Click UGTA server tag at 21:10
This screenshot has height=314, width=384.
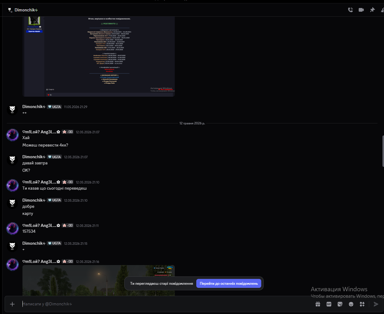coord(54,200)
